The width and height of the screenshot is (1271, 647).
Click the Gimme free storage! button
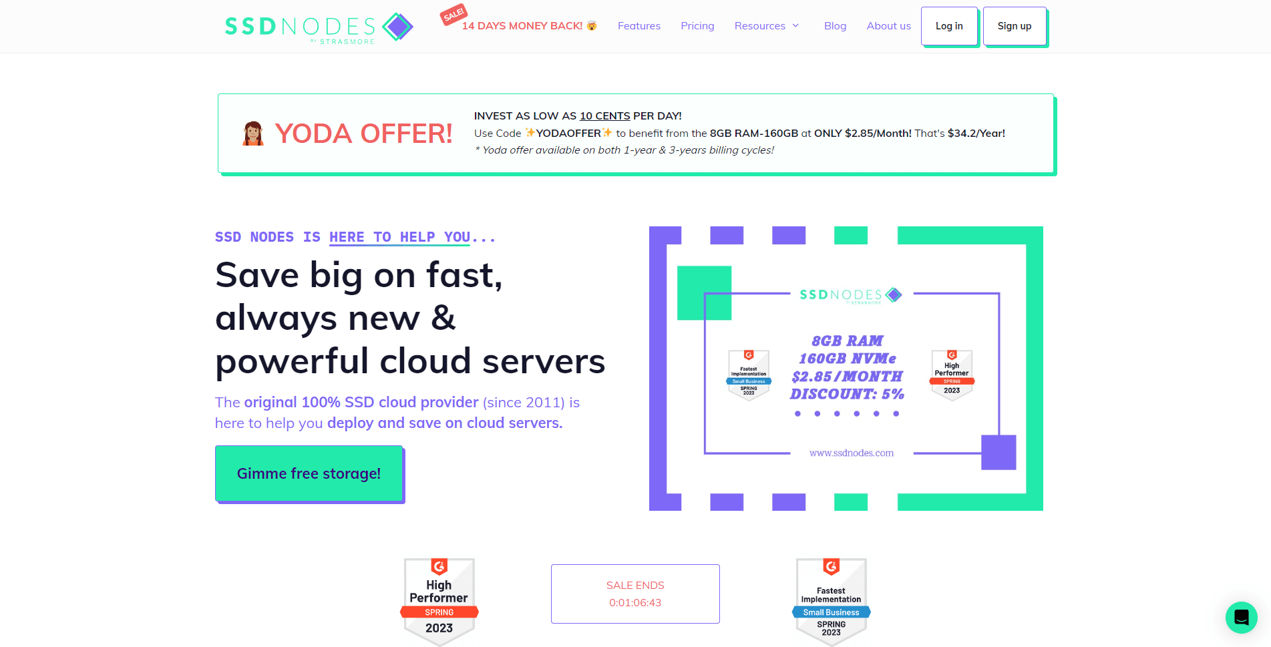point(309,473)
